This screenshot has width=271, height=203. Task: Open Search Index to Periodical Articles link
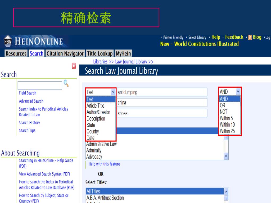point(43,112)
